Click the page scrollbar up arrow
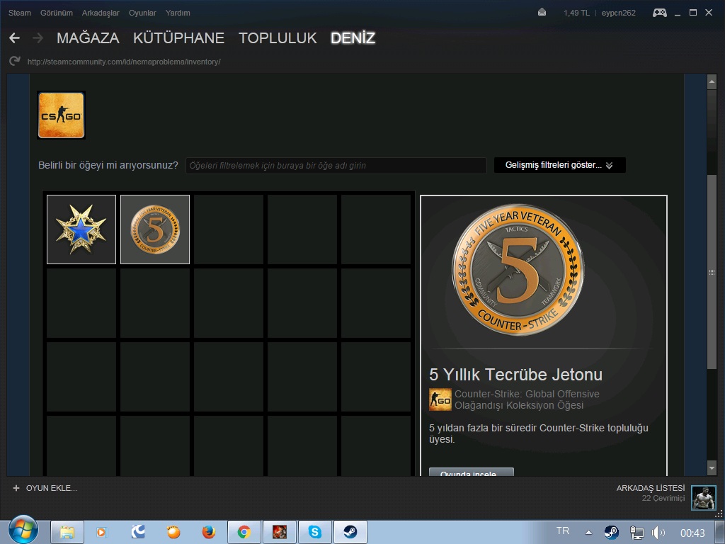 [712, 81]
